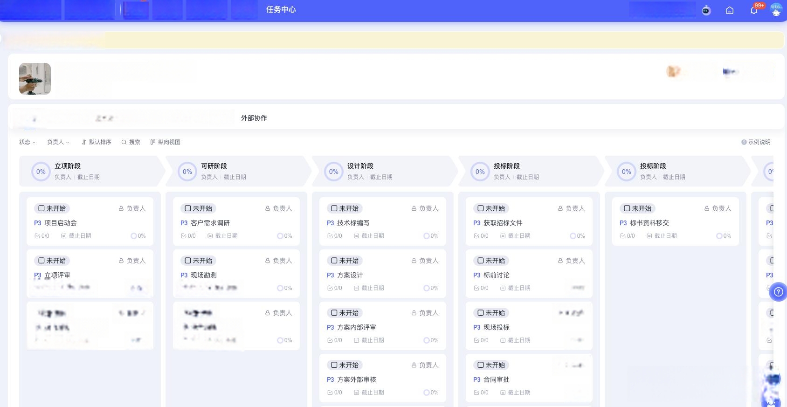
Task: Assign 负责人 on the 技术标编写 card
Action: [425, 208]
